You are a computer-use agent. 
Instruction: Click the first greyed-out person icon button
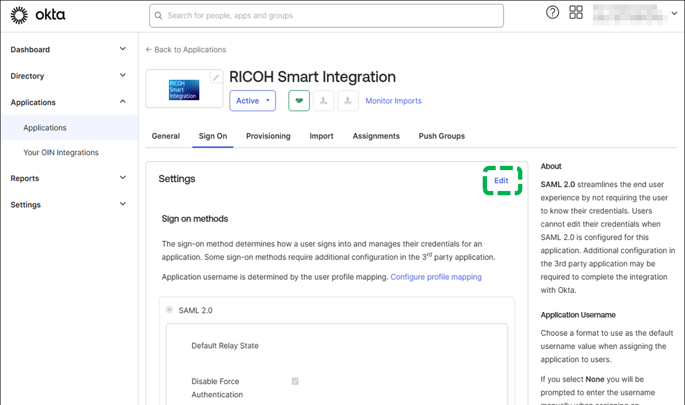[x=324, y=101]
